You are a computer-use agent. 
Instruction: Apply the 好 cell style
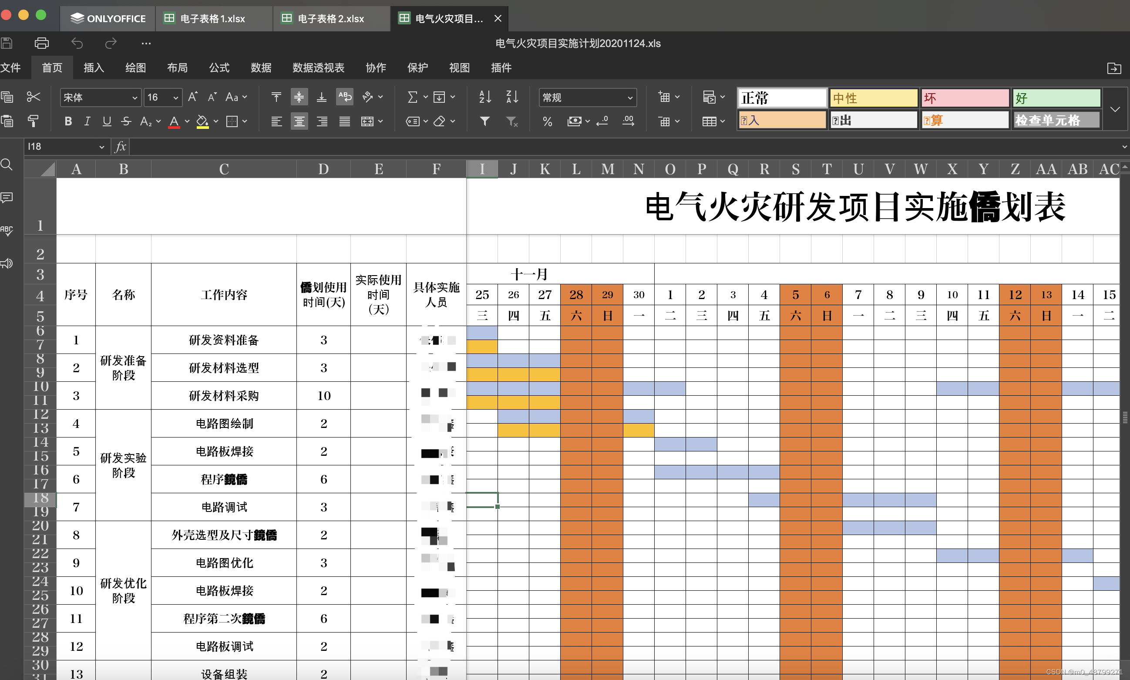[x=1056, y=98]
